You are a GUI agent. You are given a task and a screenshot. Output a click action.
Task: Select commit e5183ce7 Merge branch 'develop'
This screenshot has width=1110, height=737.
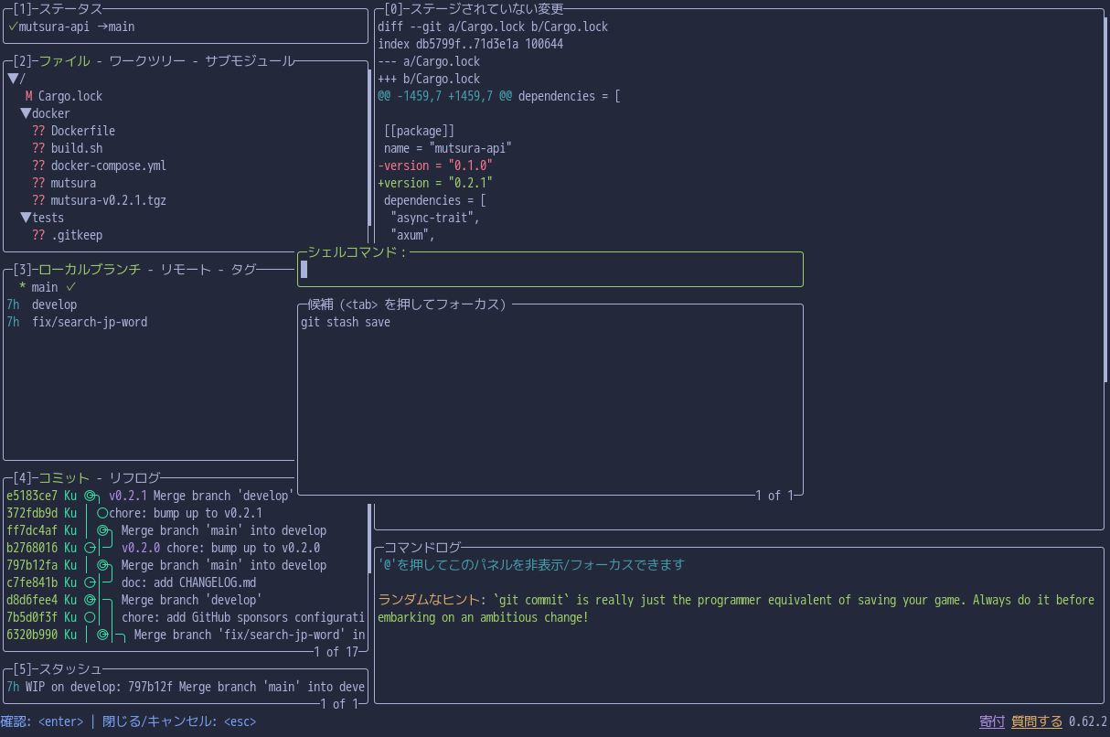click(x=151, y=496)
